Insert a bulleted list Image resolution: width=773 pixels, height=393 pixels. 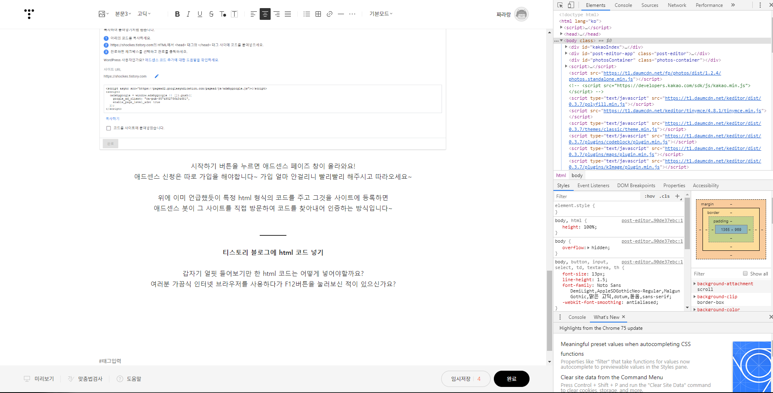pyautogui.click(x=307, y=14)
